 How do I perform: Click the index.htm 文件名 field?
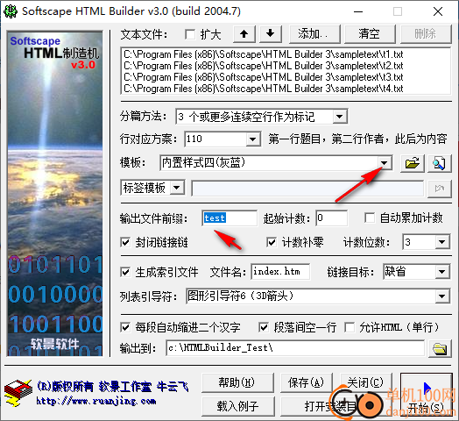pos(280,272)
